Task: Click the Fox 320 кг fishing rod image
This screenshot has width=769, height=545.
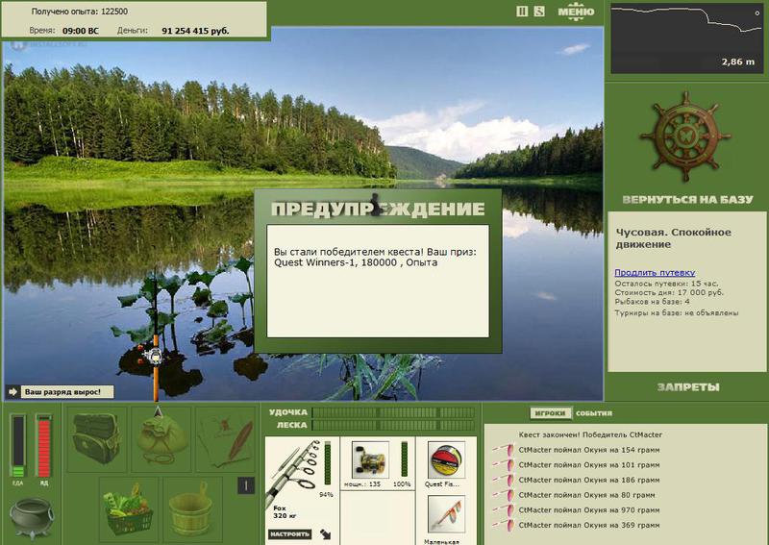Action: coord(293,473)
